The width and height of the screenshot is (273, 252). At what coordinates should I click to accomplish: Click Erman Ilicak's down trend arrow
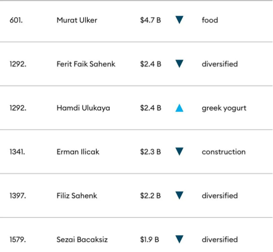pos(179,152)
